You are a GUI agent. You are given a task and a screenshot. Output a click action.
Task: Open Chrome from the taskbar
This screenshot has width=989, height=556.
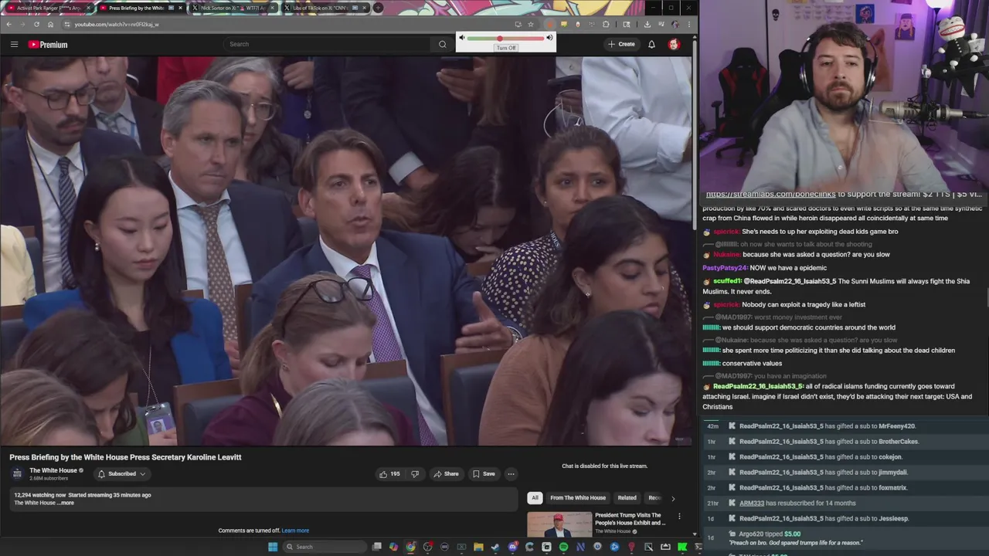click(x=410, y=547)
